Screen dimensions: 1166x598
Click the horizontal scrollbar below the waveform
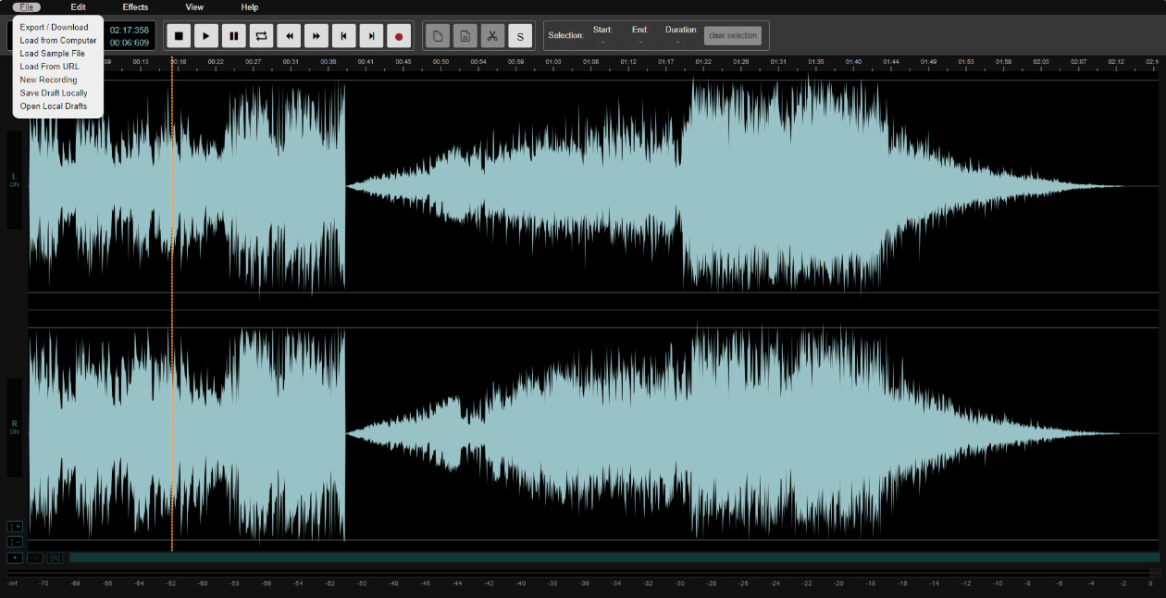(614, 557)
